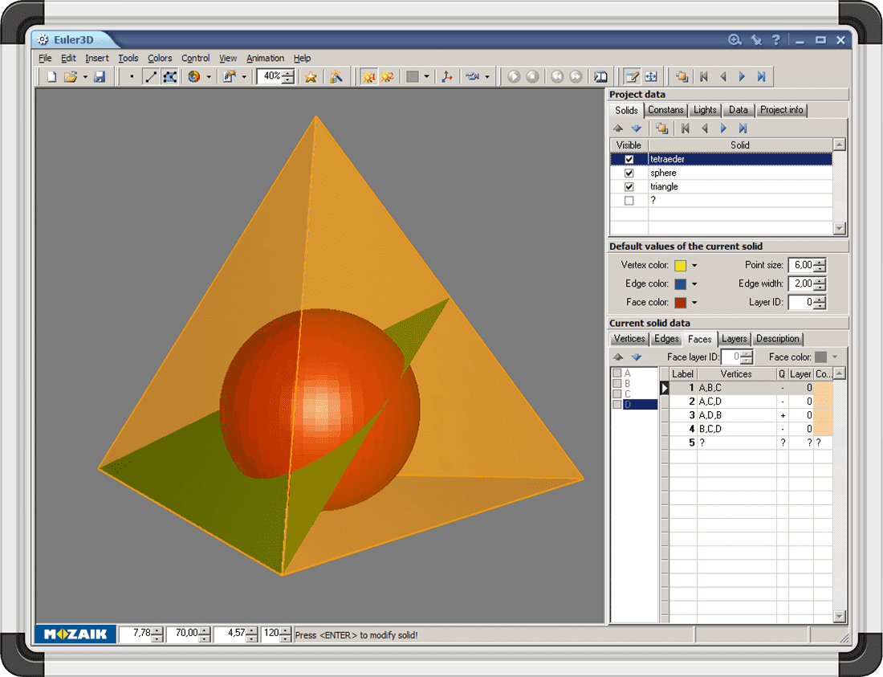The height and width of the screenshot is (677, 883).
Task: Open the Vertex color dropdown arrow
Action: 695,266
